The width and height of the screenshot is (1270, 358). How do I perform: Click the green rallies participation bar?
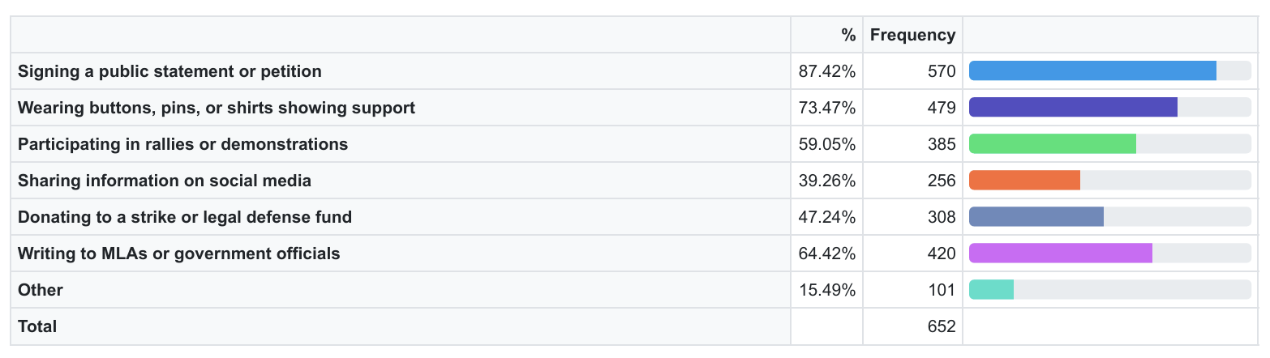(1053, 144)
